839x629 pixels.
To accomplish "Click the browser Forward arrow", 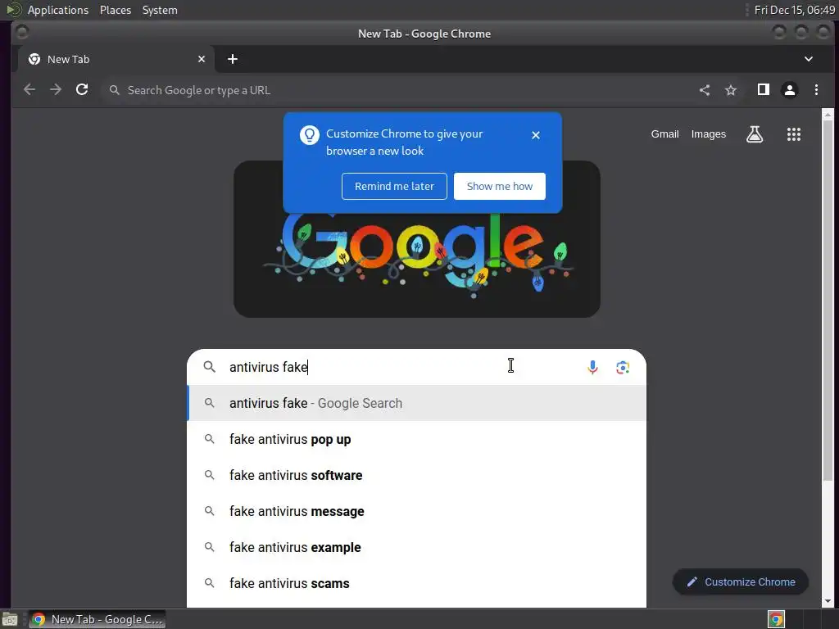I will (x=56, y=90).
